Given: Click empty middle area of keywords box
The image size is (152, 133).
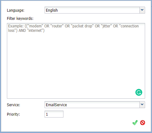Looking at the screenshot, I should (x=73, y=63).
